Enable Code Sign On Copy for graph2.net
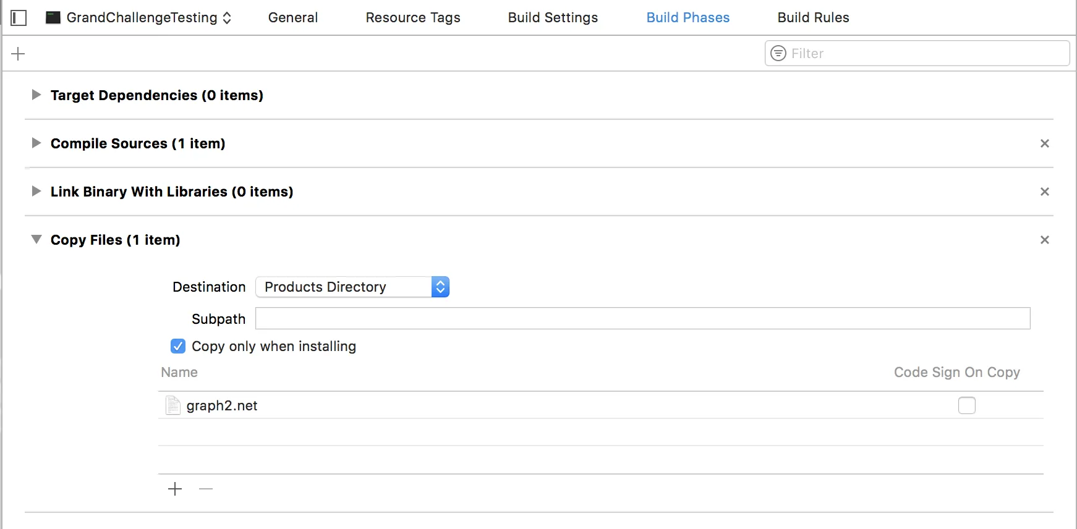Viewport: 1077px width, 529px height. point(966,405)
